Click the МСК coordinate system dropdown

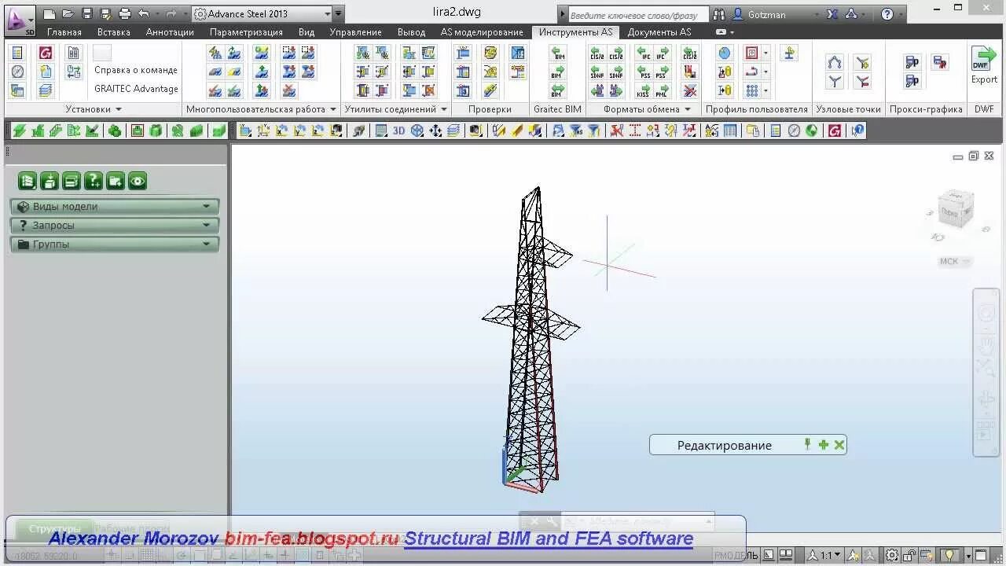pyautogui.click(x=954, y=261)
